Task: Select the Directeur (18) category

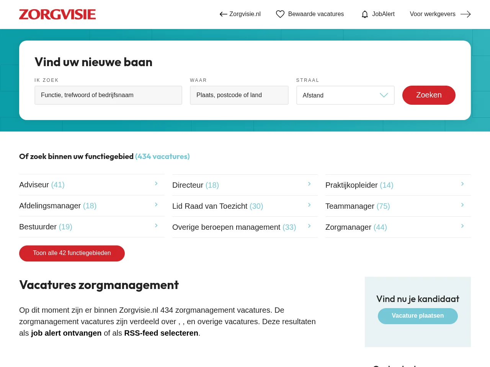Action: coord(245,185)
